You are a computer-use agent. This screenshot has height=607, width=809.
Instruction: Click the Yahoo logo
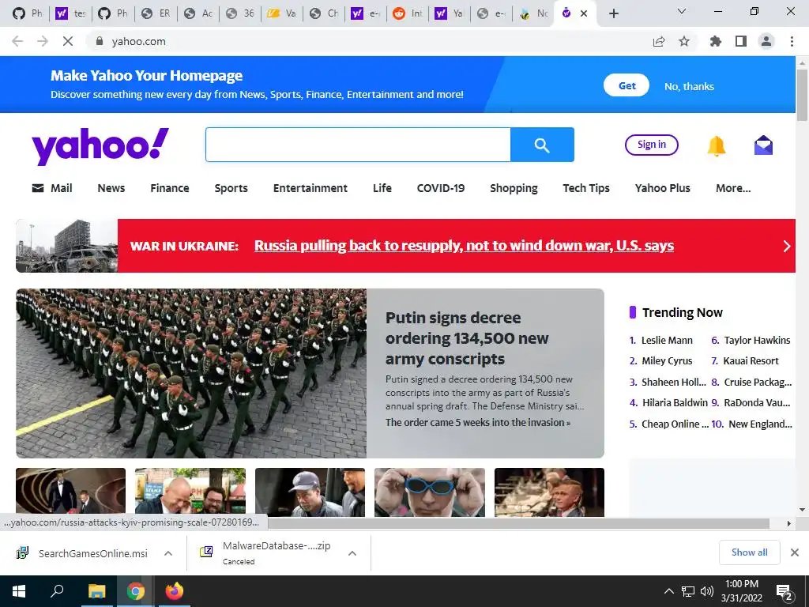[x=100, y=146]
